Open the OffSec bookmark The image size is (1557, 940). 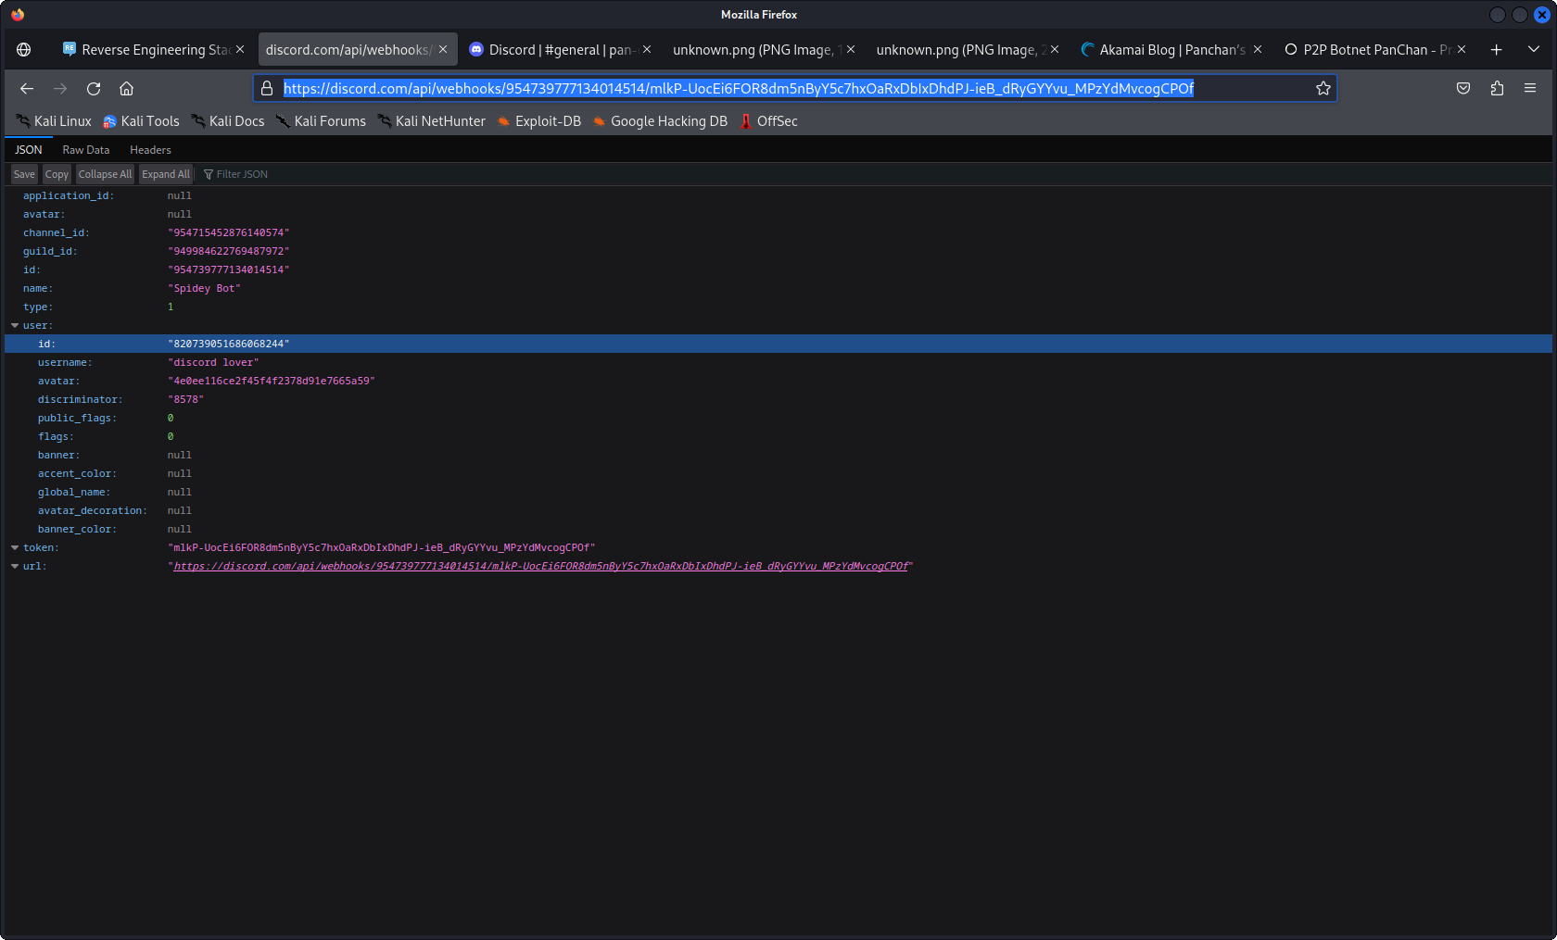coord(768,121)
